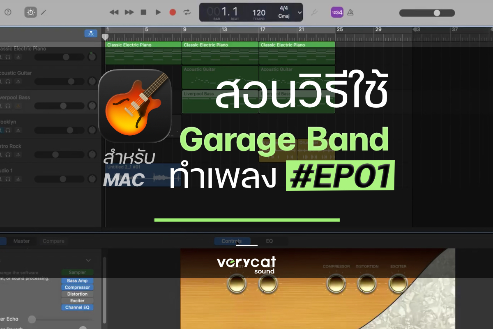Toggle the Smart Controls dial button
493x329 pixels.
point(31,12)
